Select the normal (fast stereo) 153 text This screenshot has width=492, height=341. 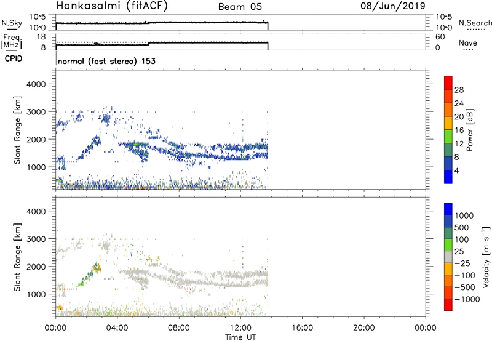[x=106, y=61]
